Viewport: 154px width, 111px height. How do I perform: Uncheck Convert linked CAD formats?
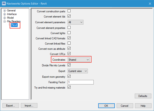[69, 38]
